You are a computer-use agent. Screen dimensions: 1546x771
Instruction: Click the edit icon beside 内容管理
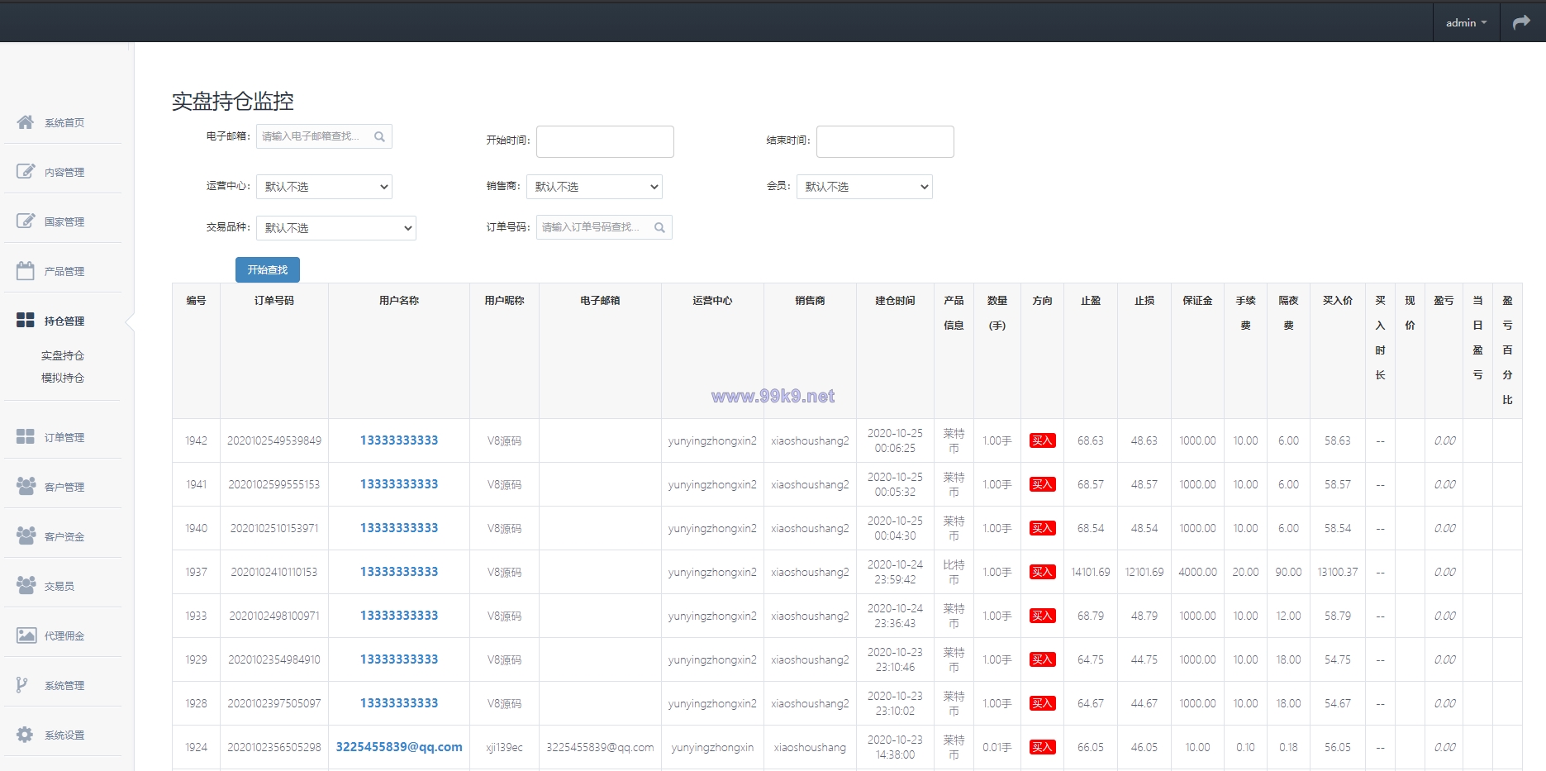click(26, 172)
